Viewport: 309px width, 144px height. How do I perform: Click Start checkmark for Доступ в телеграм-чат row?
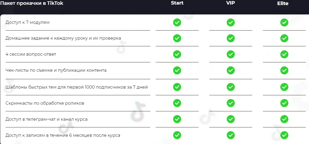177,119
